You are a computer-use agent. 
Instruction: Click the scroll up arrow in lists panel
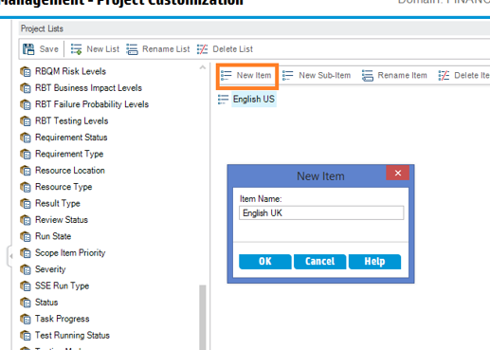(203, 67)
